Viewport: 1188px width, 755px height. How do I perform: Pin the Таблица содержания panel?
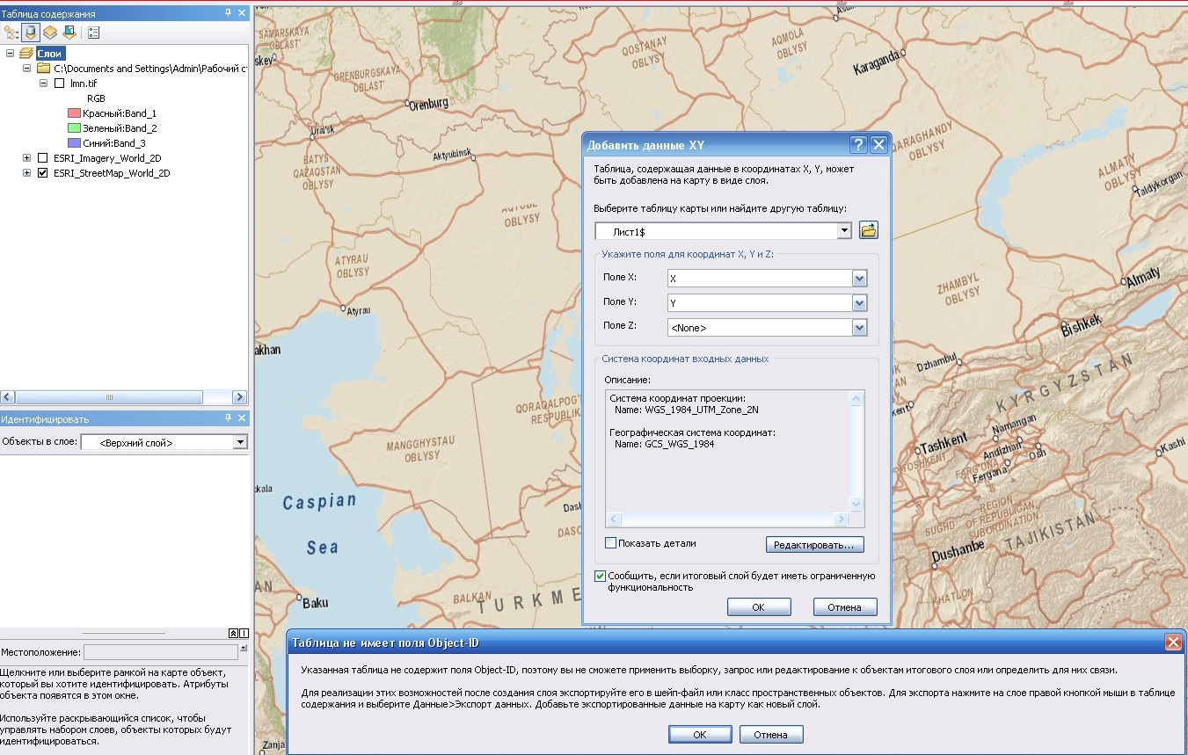(x=228, y=13)
